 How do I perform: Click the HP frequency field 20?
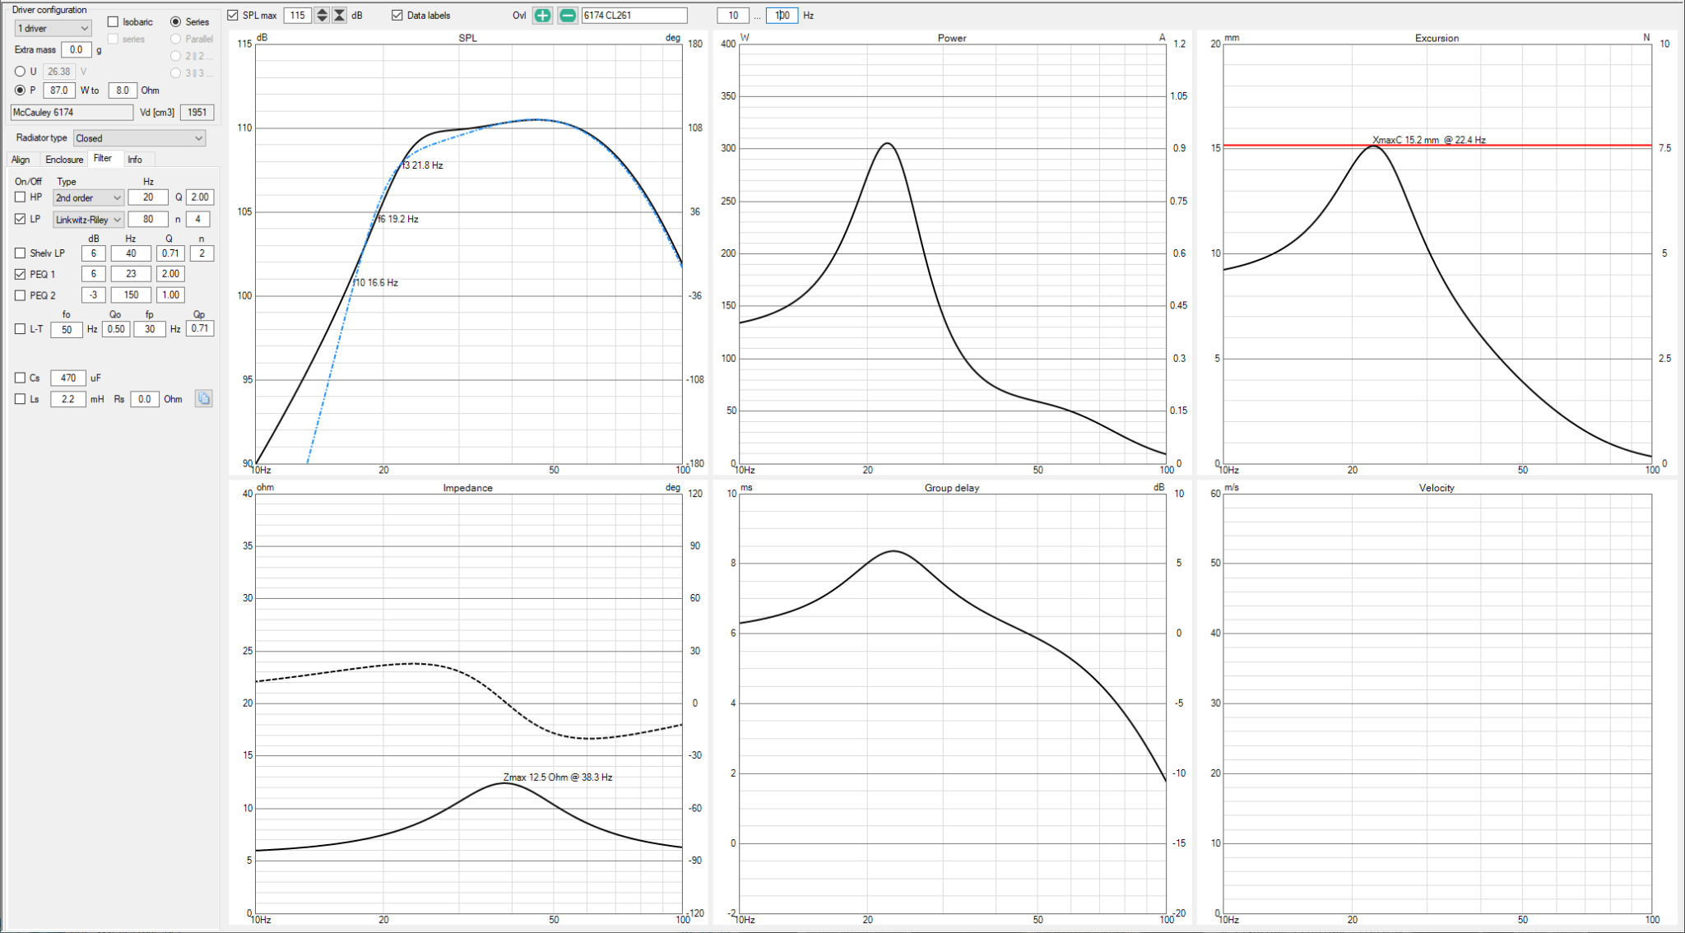point(148,197)
